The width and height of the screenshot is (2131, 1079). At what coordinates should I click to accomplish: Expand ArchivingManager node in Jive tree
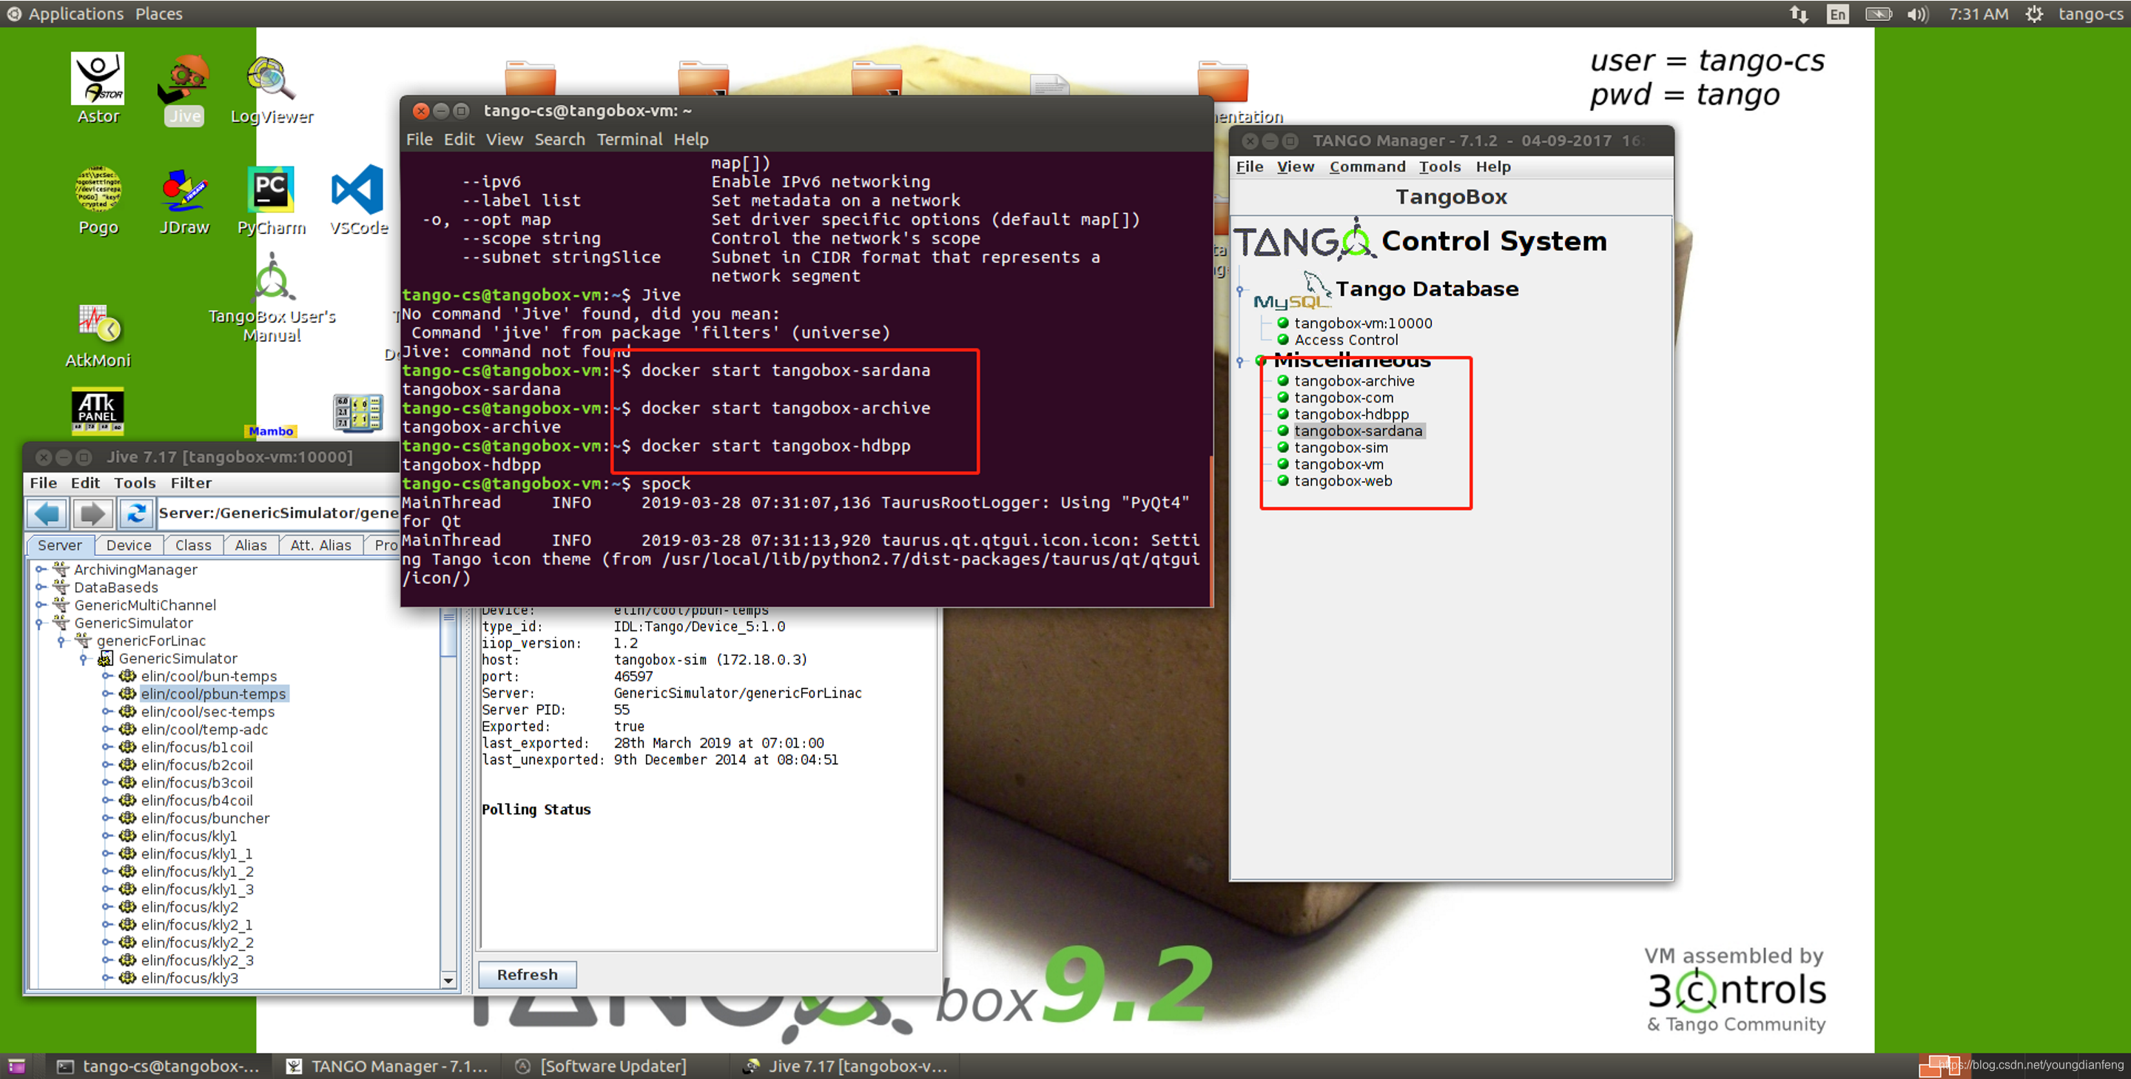[37, 568]
